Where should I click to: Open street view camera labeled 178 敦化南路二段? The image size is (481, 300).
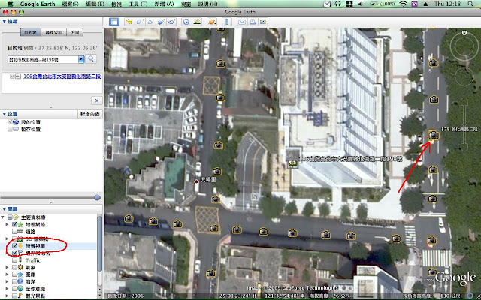click(433, 135)
